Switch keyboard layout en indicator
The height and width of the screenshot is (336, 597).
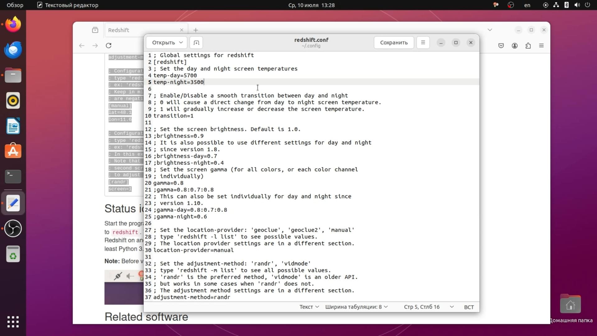point(527,5)
